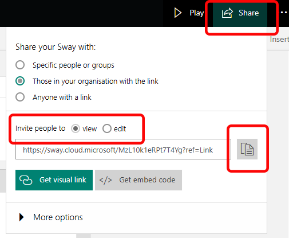Expand the More options section
289x238 pixels.
pos(51,217)
